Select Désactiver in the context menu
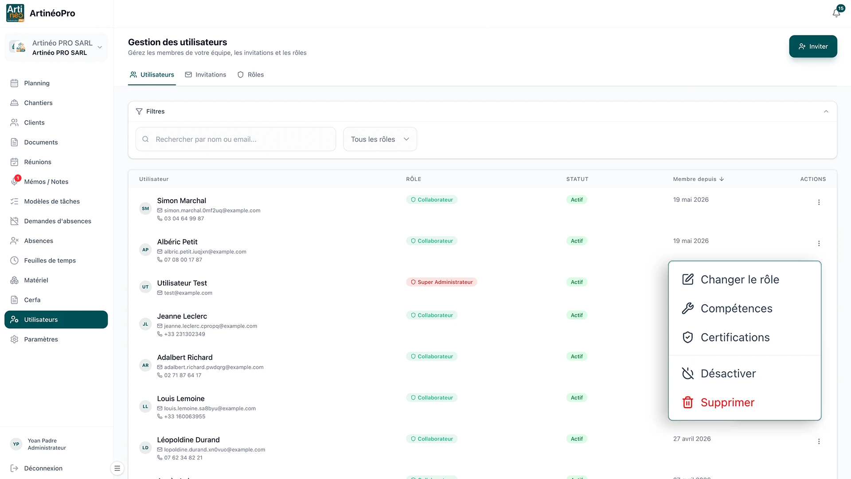 745,373
